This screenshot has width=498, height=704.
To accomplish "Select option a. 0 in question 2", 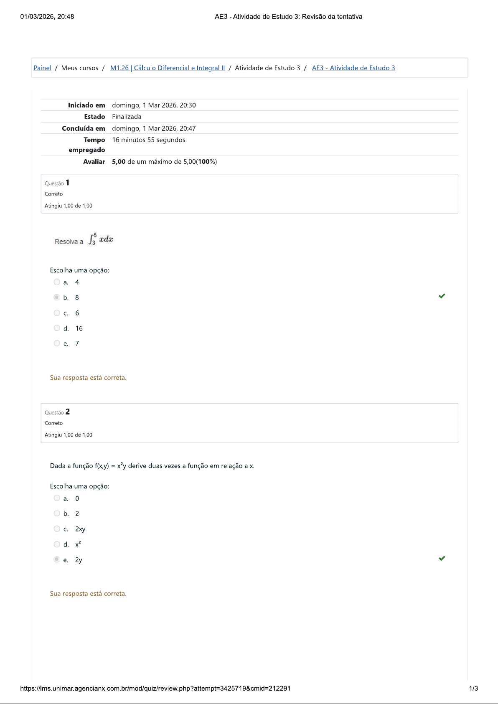I will tap(57, 498).
